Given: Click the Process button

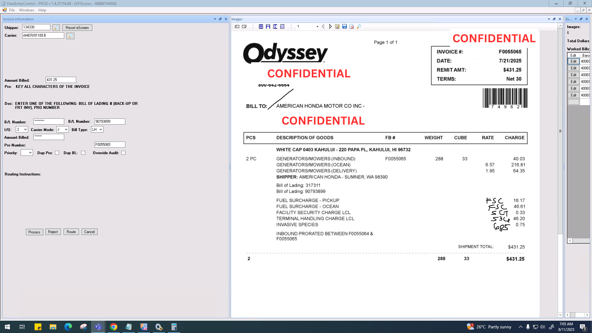Looking at the screenshot, I should [x=34, y=232].
